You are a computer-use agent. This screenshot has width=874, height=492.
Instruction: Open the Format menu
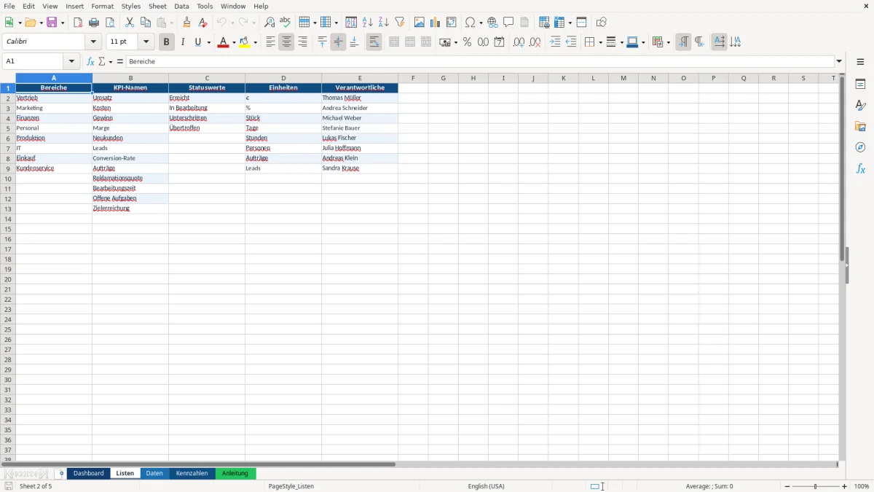(x=103, y=6)
